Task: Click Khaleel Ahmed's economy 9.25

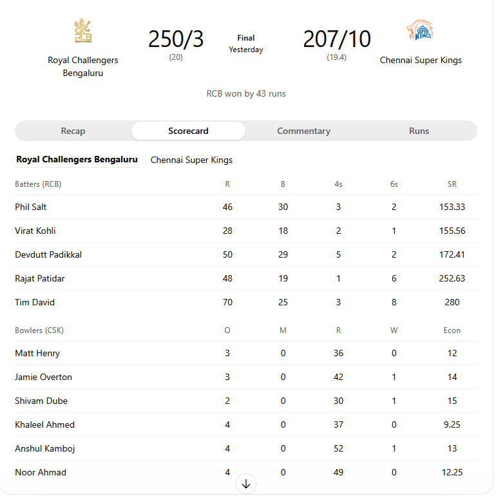Action: 452,424
